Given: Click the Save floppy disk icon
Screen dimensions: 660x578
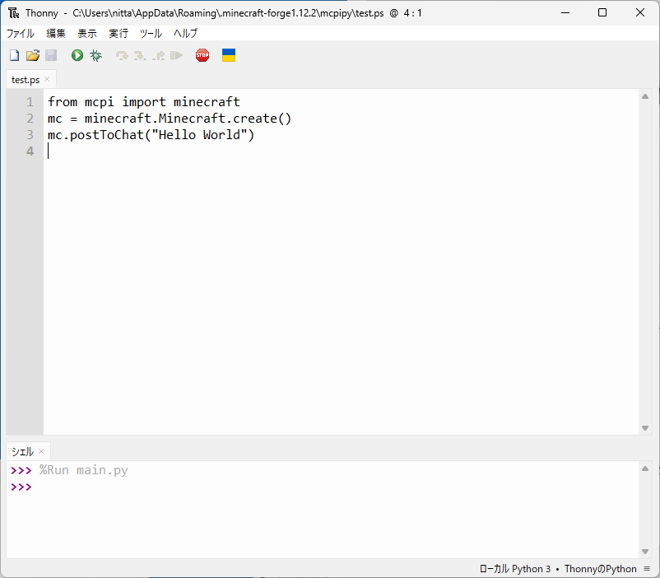Looking at the screenshot, I should [51, 55].
